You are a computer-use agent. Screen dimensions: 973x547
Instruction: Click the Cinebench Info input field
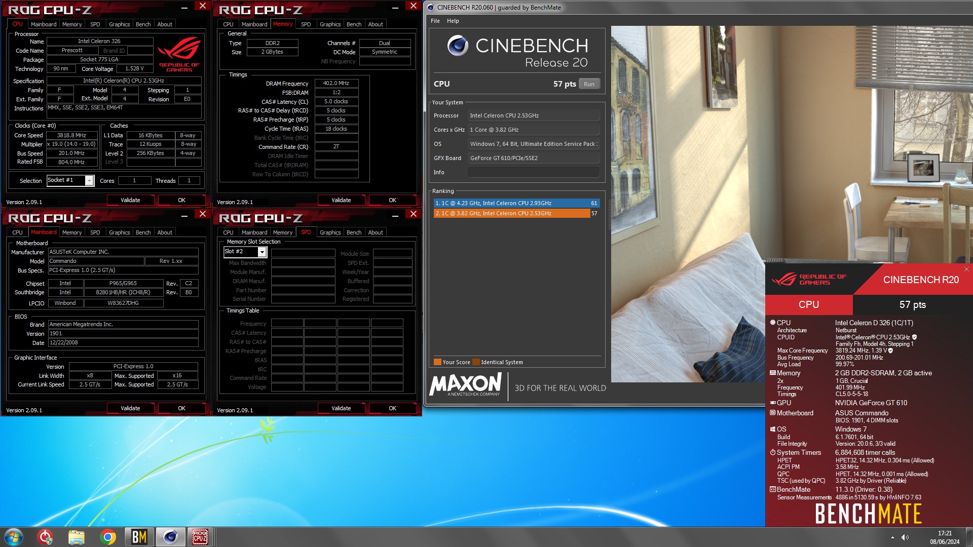coord(534,172)
